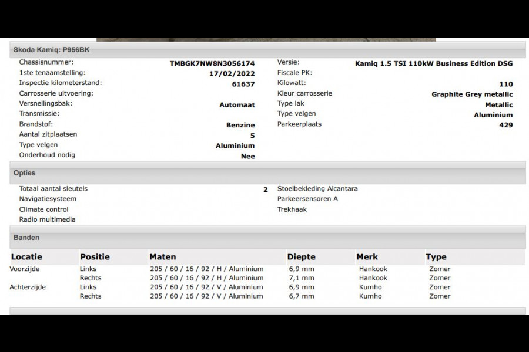
Task: Click the Brandstof label
Action: point(36,124)
